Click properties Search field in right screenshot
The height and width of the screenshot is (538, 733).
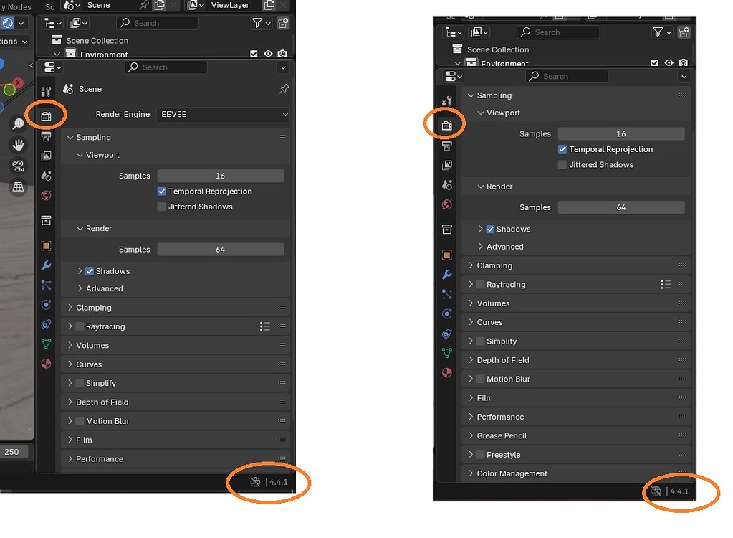[567, 76]
